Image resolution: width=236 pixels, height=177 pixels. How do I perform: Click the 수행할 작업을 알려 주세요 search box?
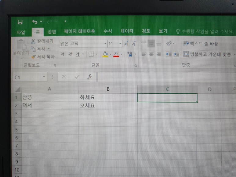pos(205,31)
